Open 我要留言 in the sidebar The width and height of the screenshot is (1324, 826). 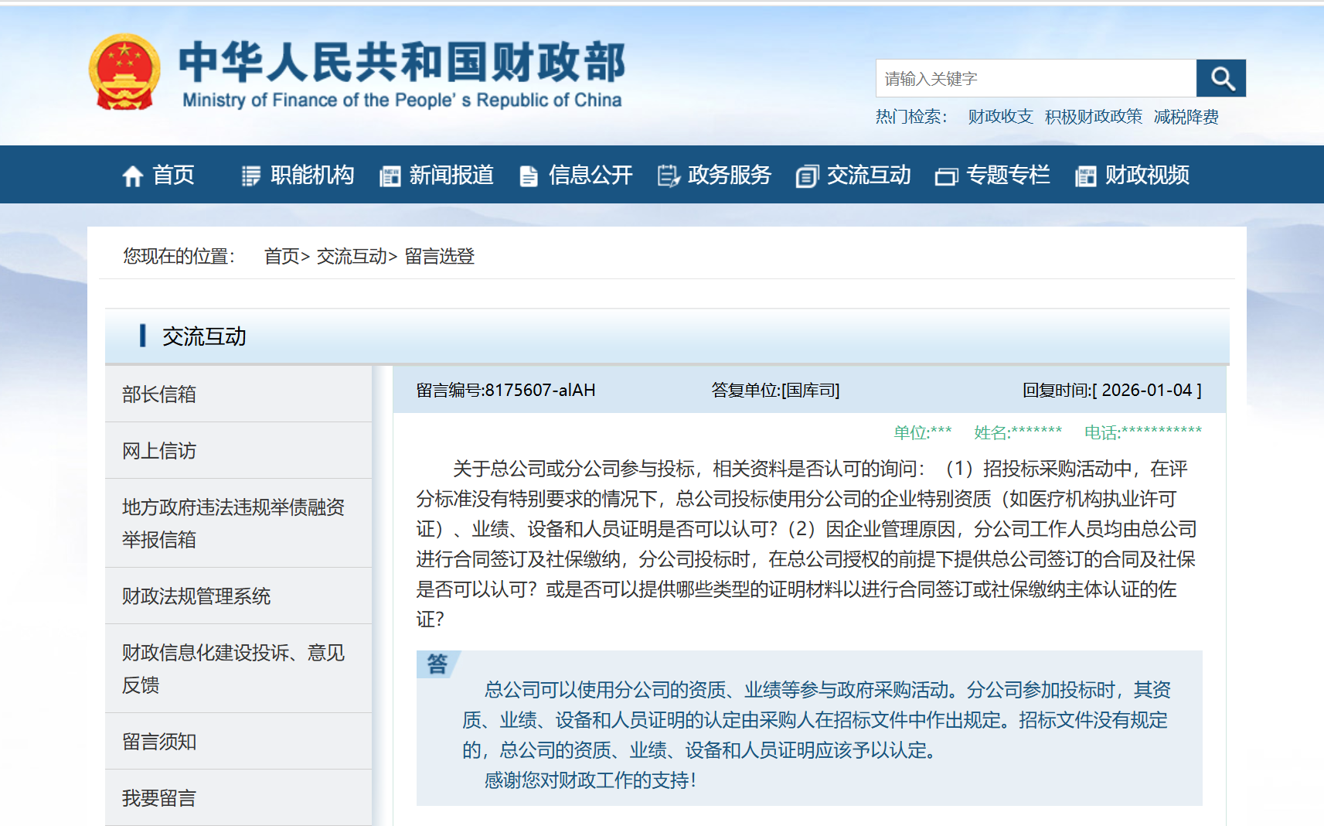[x=238, y=798]
